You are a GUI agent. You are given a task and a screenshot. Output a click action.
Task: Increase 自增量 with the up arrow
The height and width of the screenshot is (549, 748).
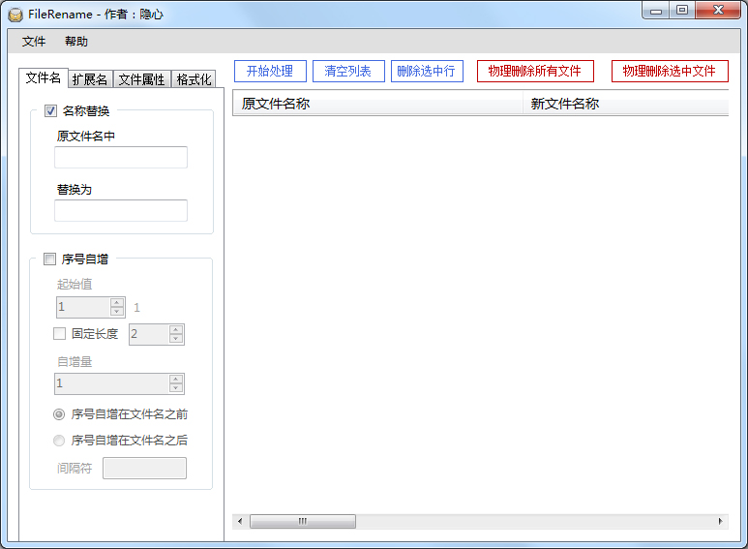point(176,379)
